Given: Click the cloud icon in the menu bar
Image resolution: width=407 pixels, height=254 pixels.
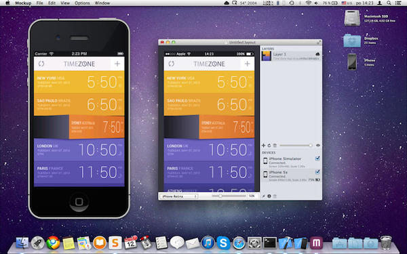Looking at the screenshot, I should (x=227, y=3).
